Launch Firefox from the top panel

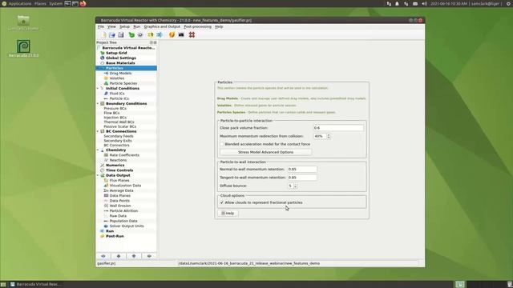pyautogui.click(x=83, y=3)
